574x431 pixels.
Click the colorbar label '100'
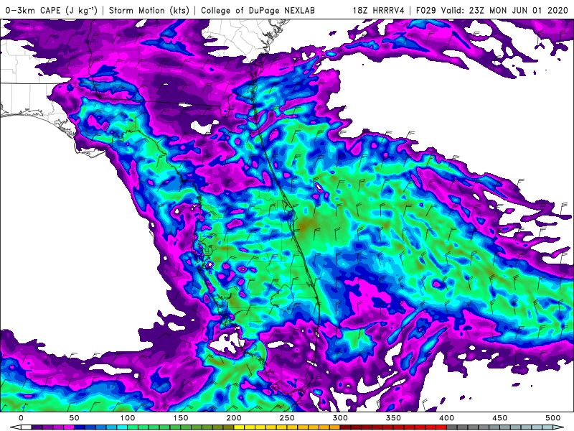128,418
